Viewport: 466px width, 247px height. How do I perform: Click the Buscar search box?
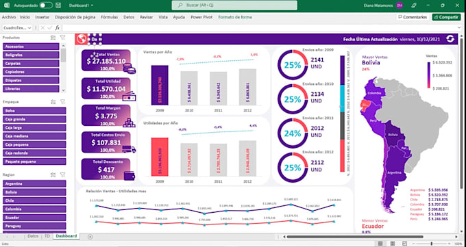(234, 5)
